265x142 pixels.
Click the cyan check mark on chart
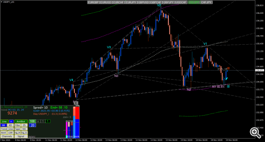pyautogui.click(x=226, y=79)
